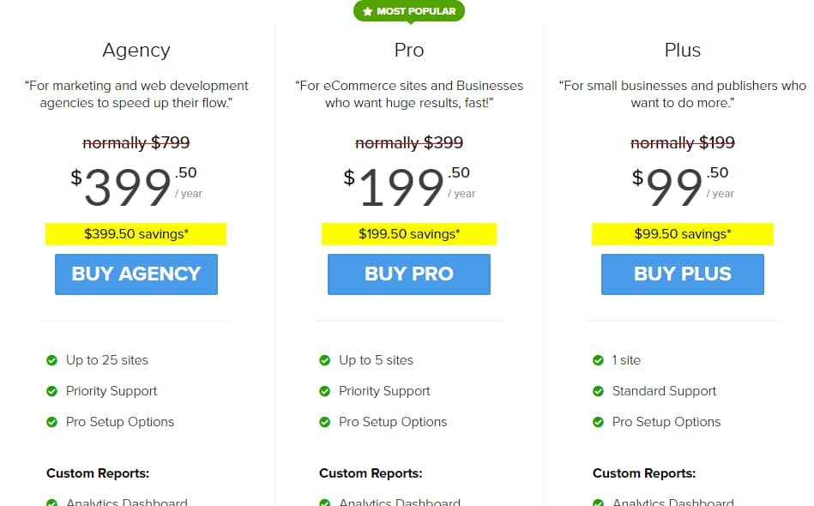Screen dimensions: 814x506
Task: Click the checkmark beside 'Up to 5 sites'
Action: click(x=324, y=360)
